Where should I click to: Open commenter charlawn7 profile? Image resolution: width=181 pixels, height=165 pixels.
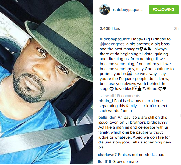tap(107, 155)
